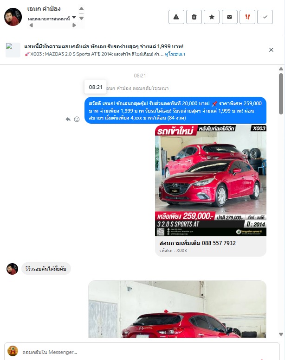Open the MAZDA3 X003 ad image
285x360 pixels.
(x=211, y=180)
